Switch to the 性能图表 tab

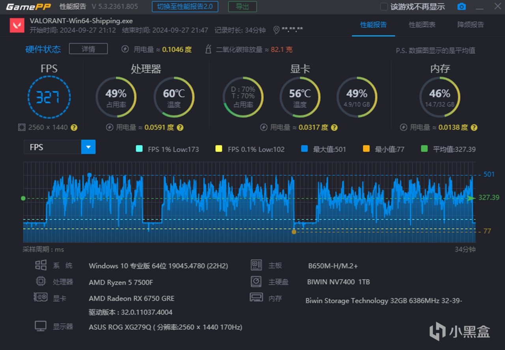pos(422,25)
